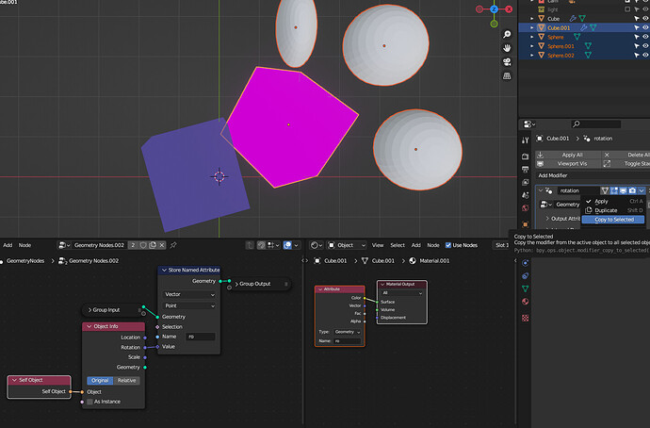The height and width of the screenshot is (428, 650).
Task: Open the View Layer properties tab icon
Action: 526,182
